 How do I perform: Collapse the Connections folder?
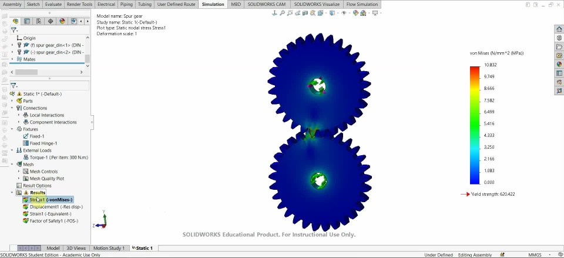tap(12, 108)
